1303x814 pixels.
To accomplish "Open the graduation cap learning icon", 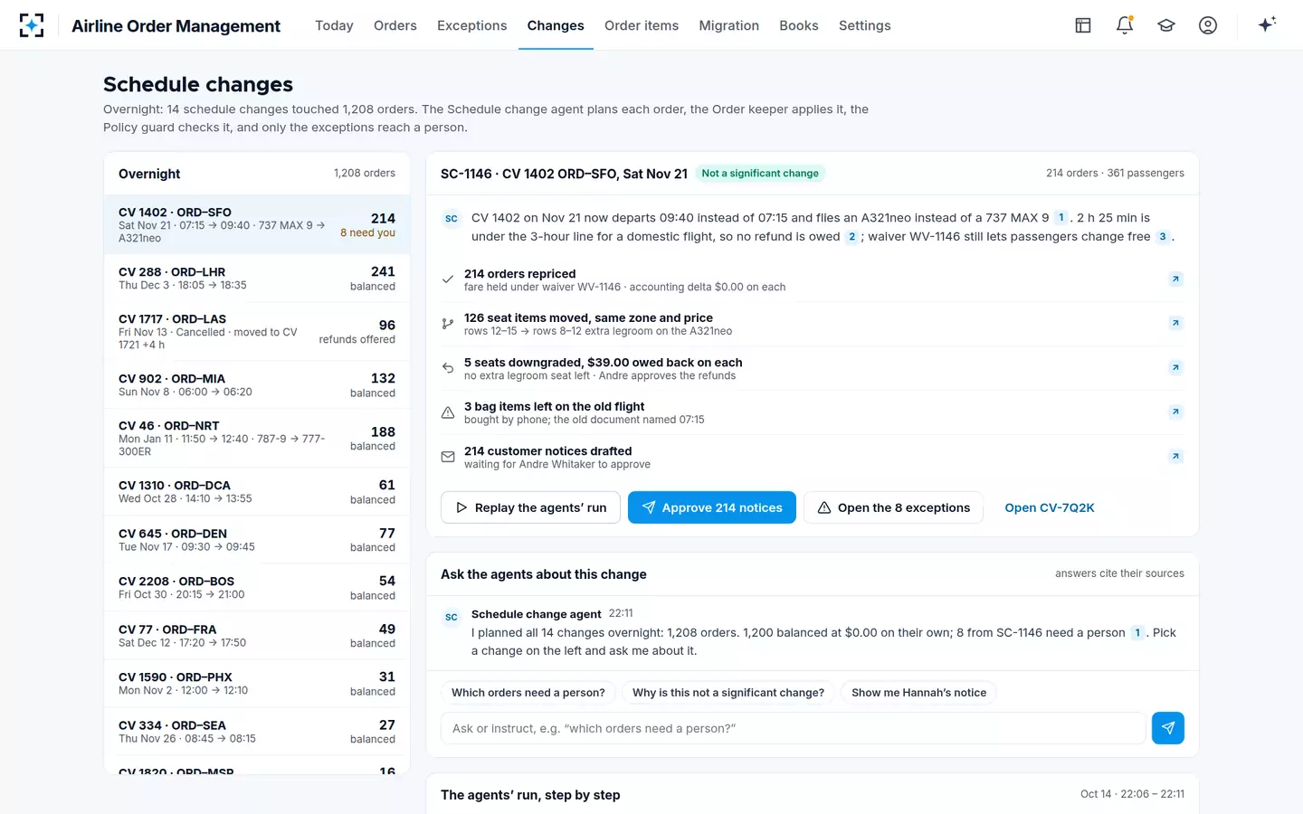I will [x=1166, y=25].
